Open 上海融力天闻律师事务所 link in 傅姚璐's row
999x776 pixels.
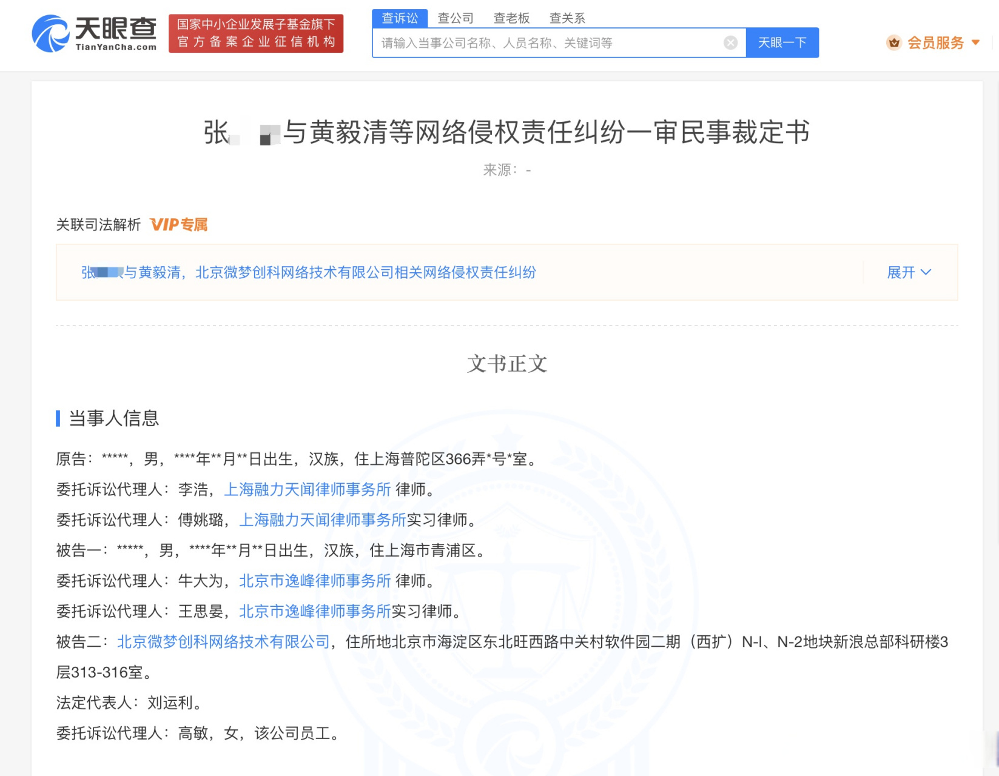pos(323,520)
